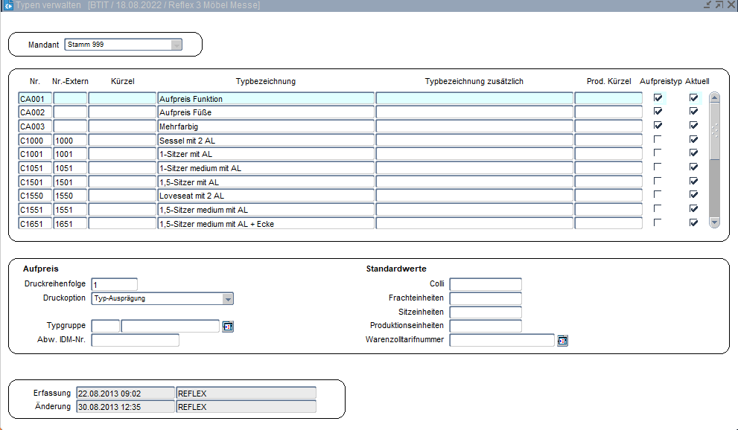Image resolution: width=738 pixels, height=430 pixels.
Task: Click the Produktionseinheiten input field
Action: [x=485, y=326]
